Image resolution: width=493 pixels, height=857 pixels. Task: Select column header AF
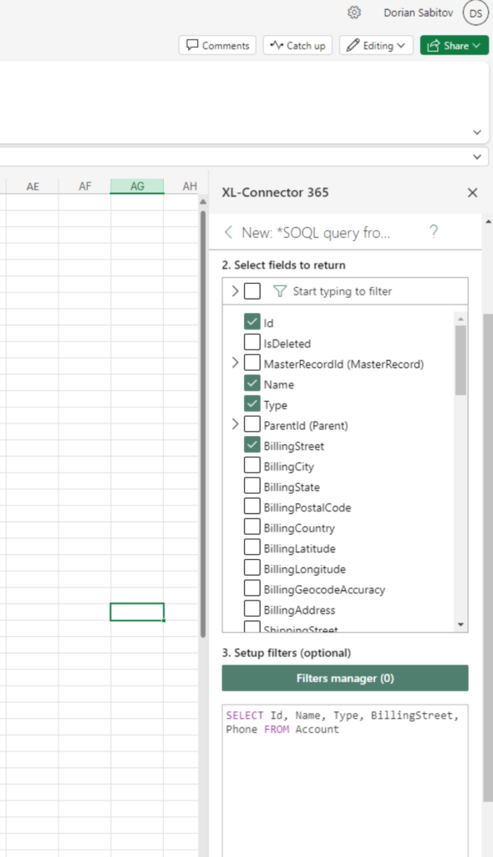pos(84,187)
